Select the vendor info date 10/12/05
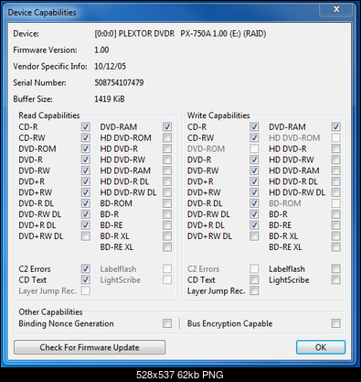The height and width of the screenshot is (382, 361). [x=110, y=66]
